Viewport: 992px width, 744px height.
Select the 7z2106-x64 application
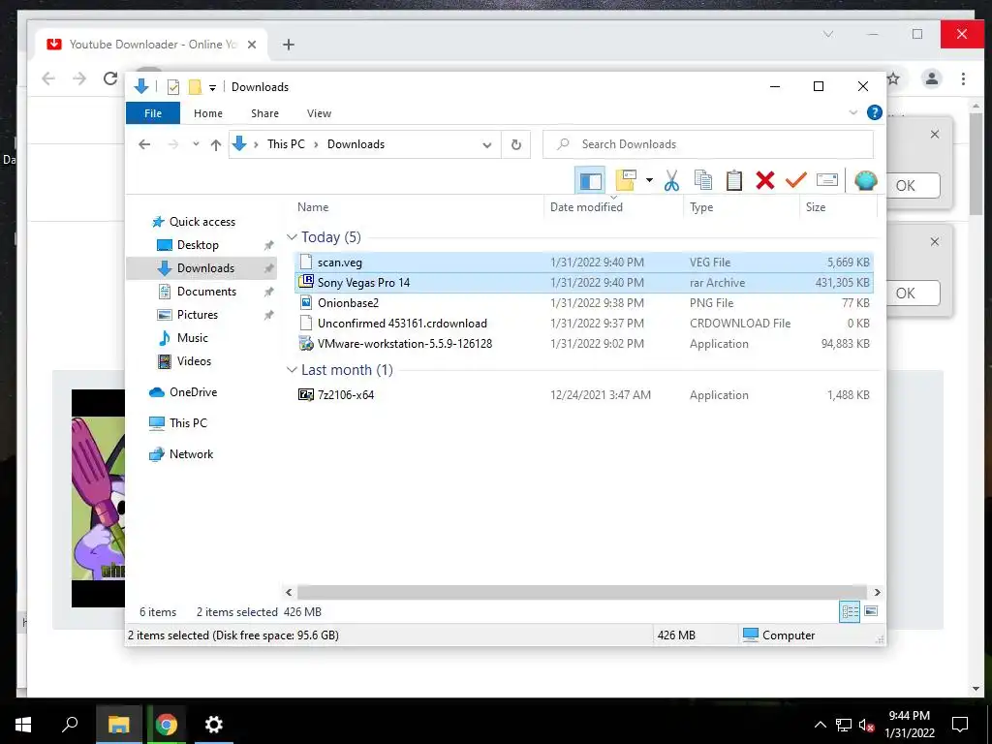click(584, 395)
